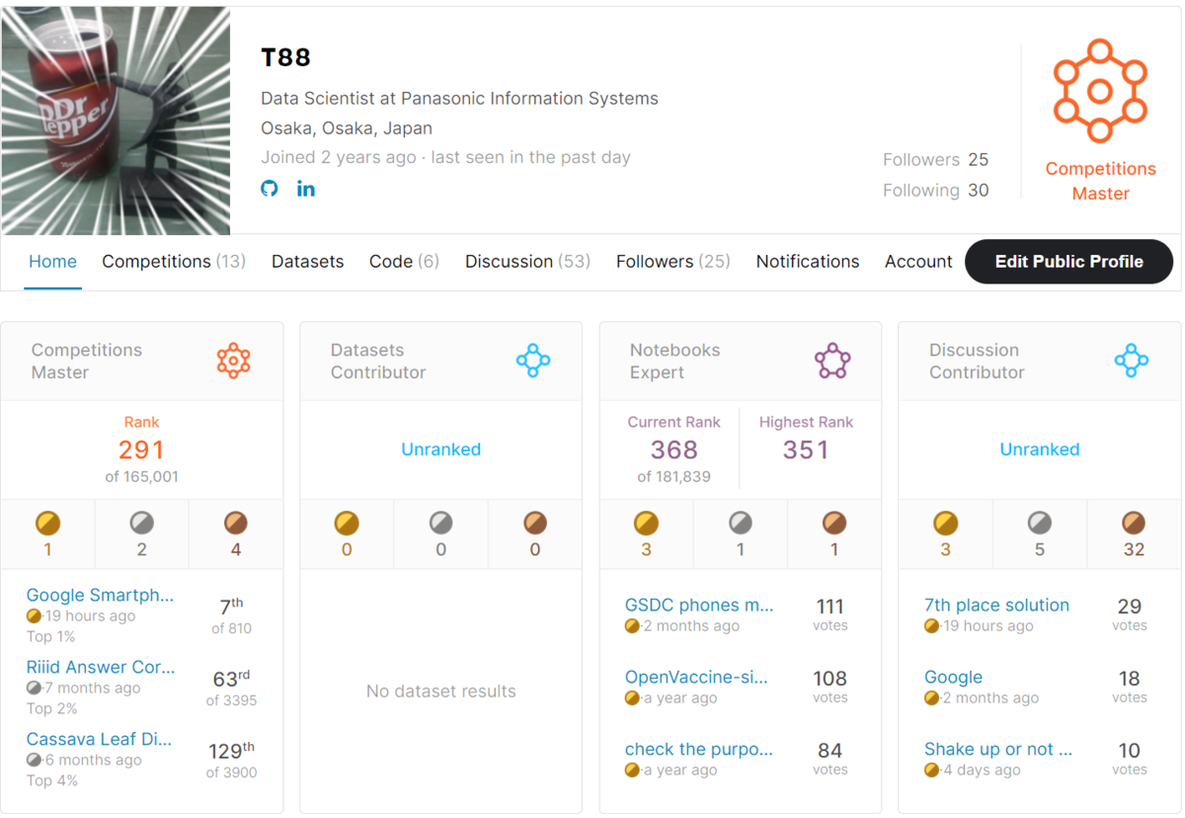Click the gold medal icon in Notebooks card
1185x818 pixels.
pos(646,523)
